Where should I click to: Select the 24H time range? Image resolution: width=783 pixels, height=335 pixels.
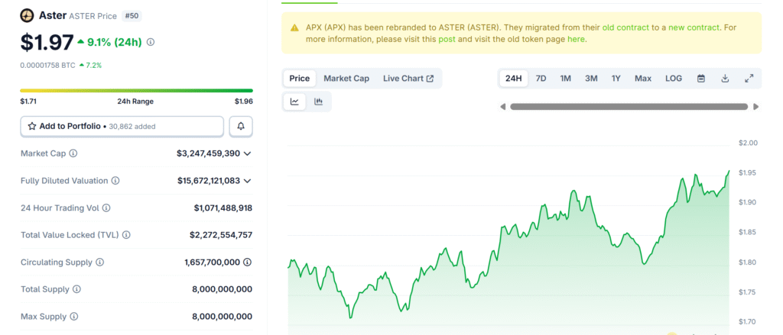[514, 79]
